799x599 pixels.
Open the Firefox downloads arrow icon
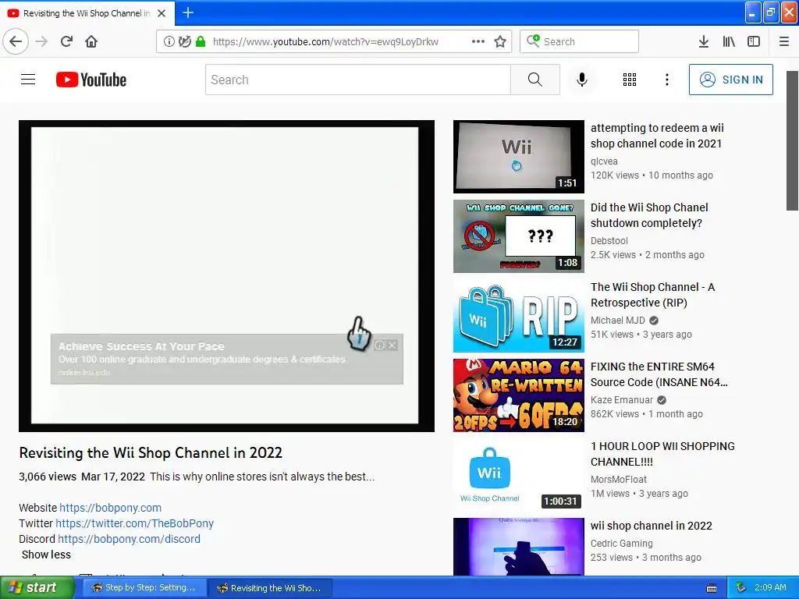[x=704, y=41]
